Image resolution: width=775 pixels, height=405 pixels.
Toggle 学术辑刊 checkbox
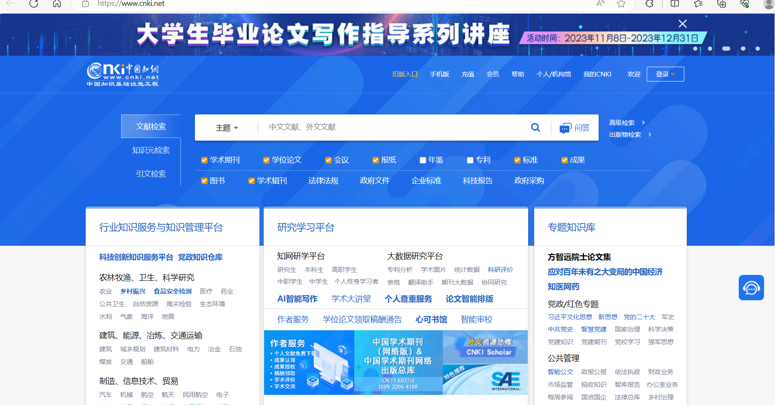(x=251, y=181)
